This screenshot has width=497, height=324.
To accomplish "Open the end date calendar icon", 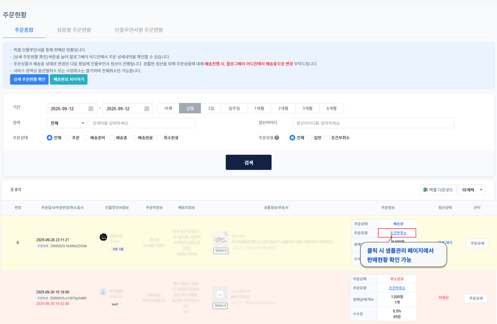I will (x=147, y=109).
